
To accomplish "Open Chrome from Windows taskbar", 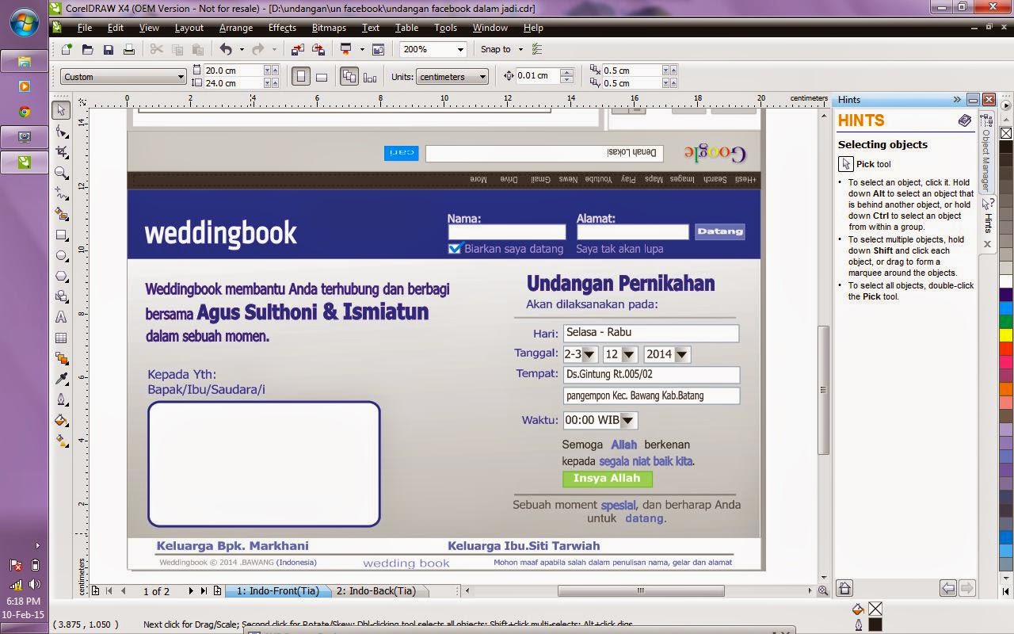I will tap(24, 112).
